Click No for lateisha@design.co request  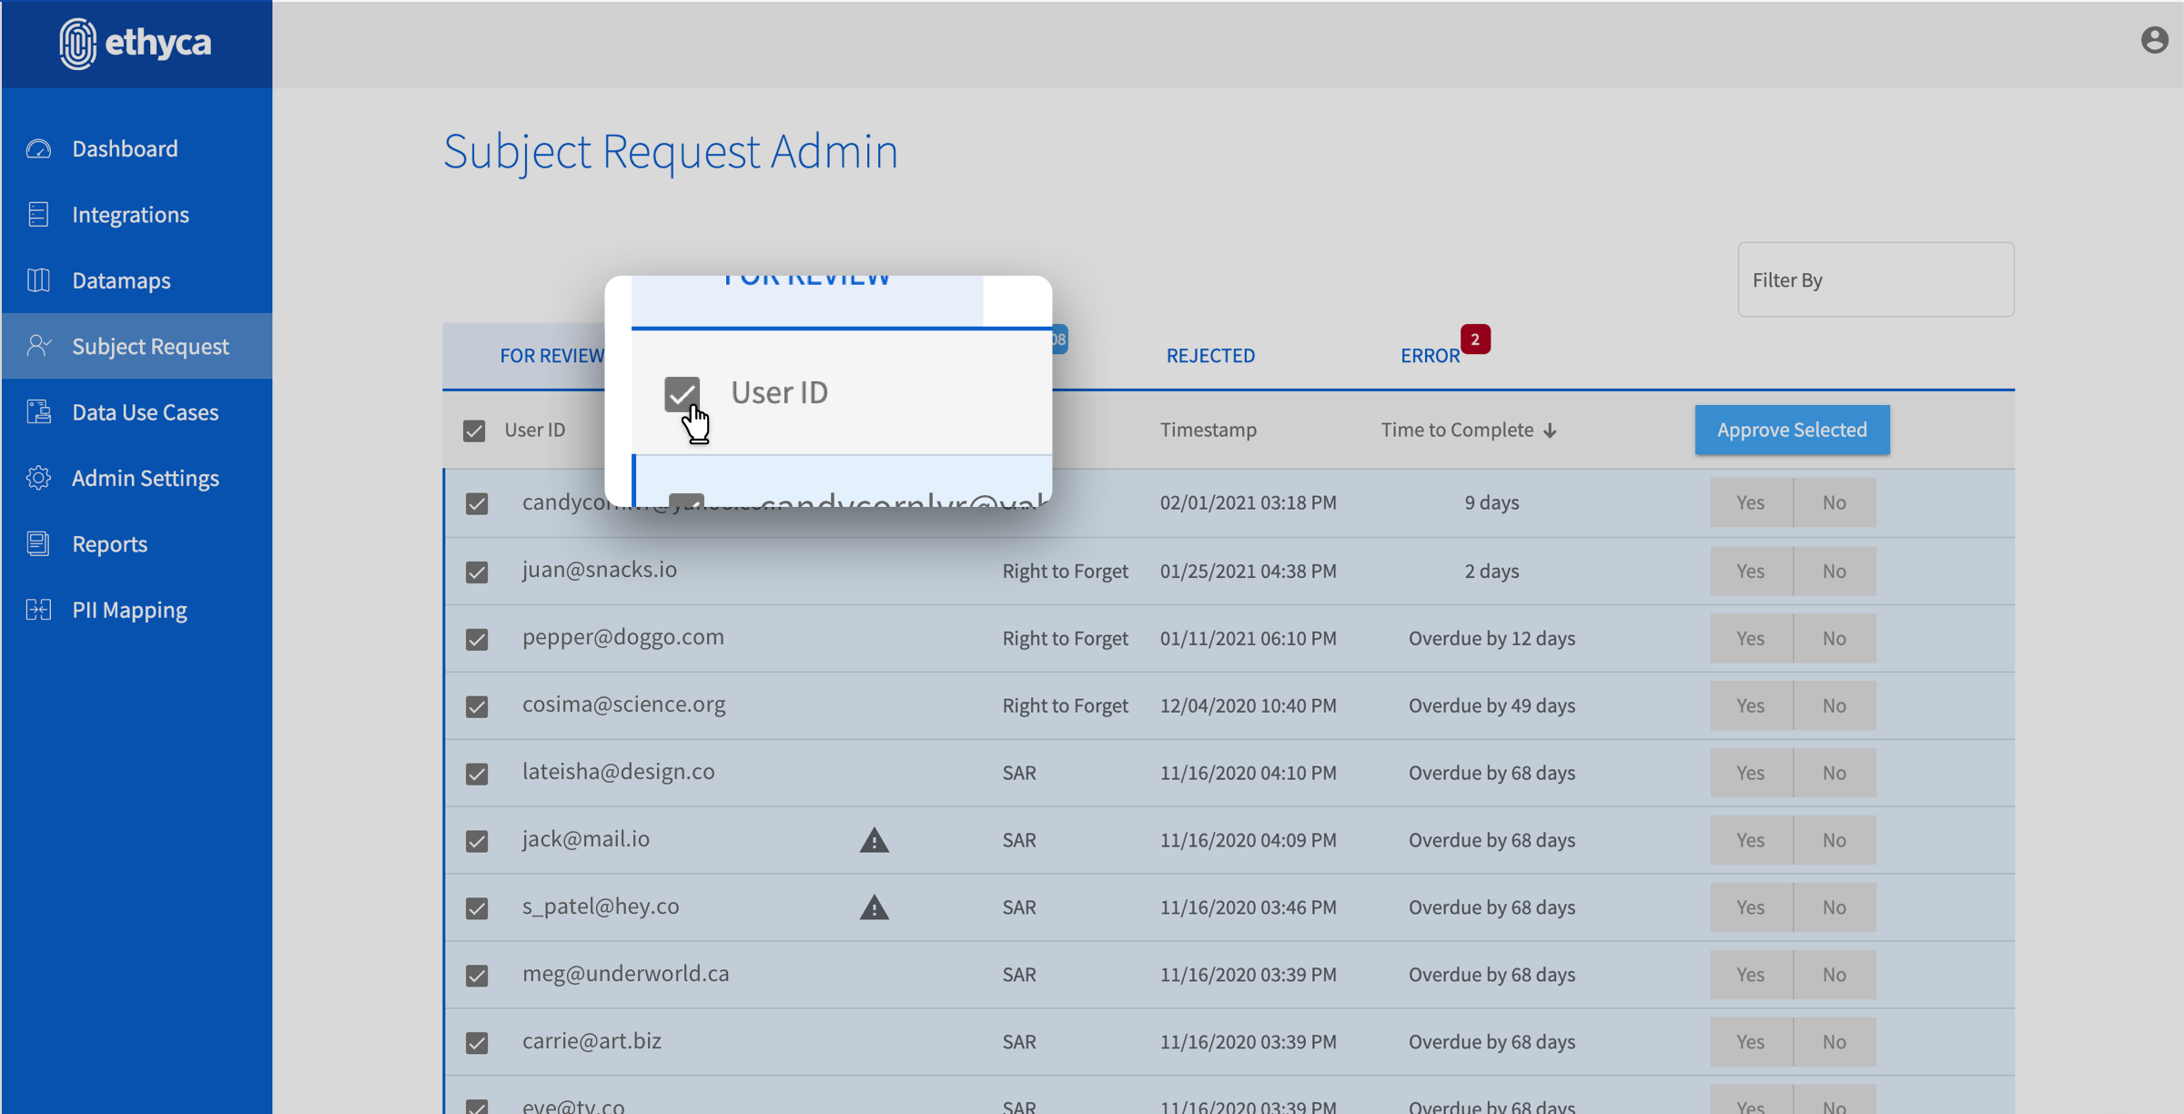point(1834,773)
